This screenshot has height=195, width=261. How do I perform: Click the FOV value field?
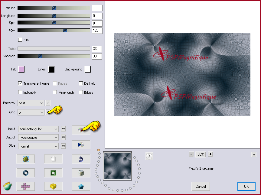(x=97, y=31)
